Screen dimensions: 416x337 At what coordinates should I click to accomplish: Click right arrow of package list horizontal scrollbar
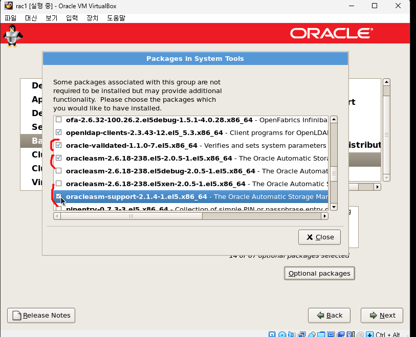pyautogui.click(x=325, y=216)
